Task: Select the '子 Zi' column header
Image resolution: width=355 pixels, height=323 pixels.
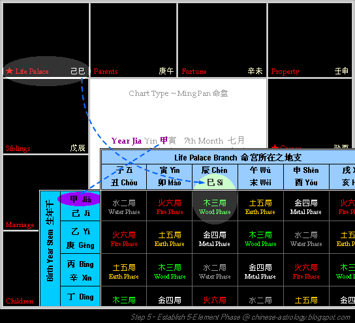Action: pos(124,170)
